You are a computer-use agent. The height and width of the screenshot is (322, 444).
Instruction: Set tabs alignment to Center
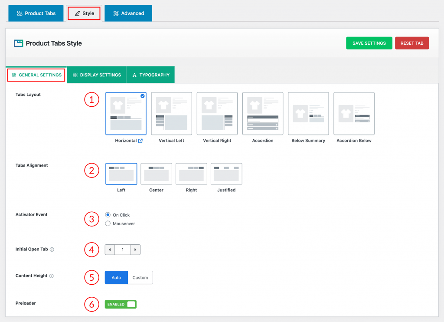click(156, 174)
